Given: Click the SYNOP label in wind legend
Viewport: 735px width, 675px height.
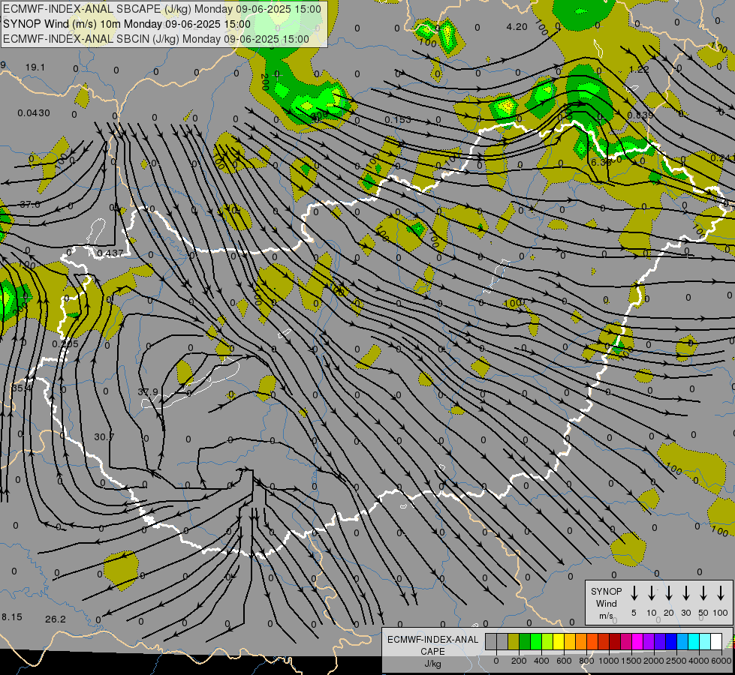Looking at the screenshot, I should [606, 592].
